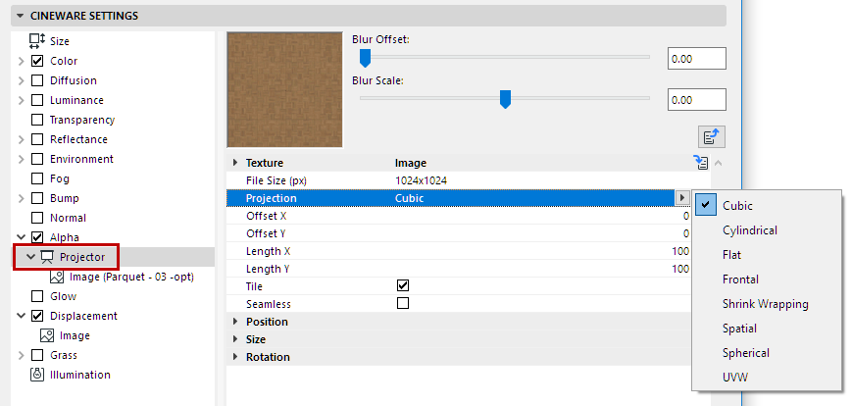852x406 pixels.
Task: Click the Blur Scale value field
Action: coord(696,100)
